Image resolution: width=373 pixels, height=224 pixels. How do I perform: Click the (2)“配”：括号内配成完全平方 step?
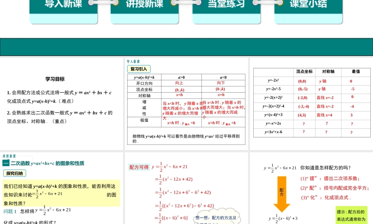click(335, 188)
